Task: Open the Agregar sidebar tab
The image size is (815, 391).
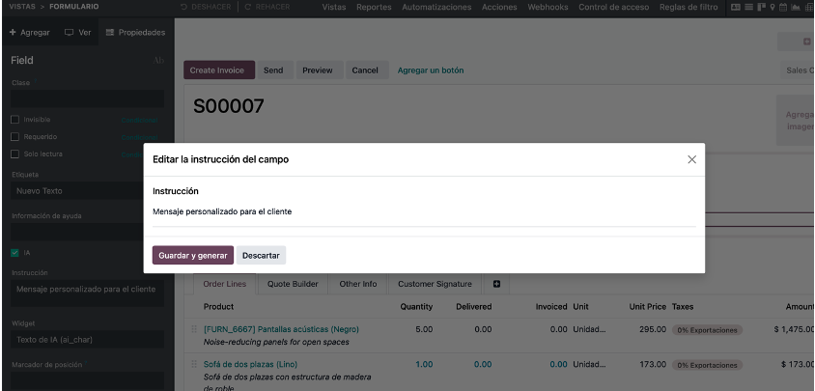Action: tap(30, 32)
